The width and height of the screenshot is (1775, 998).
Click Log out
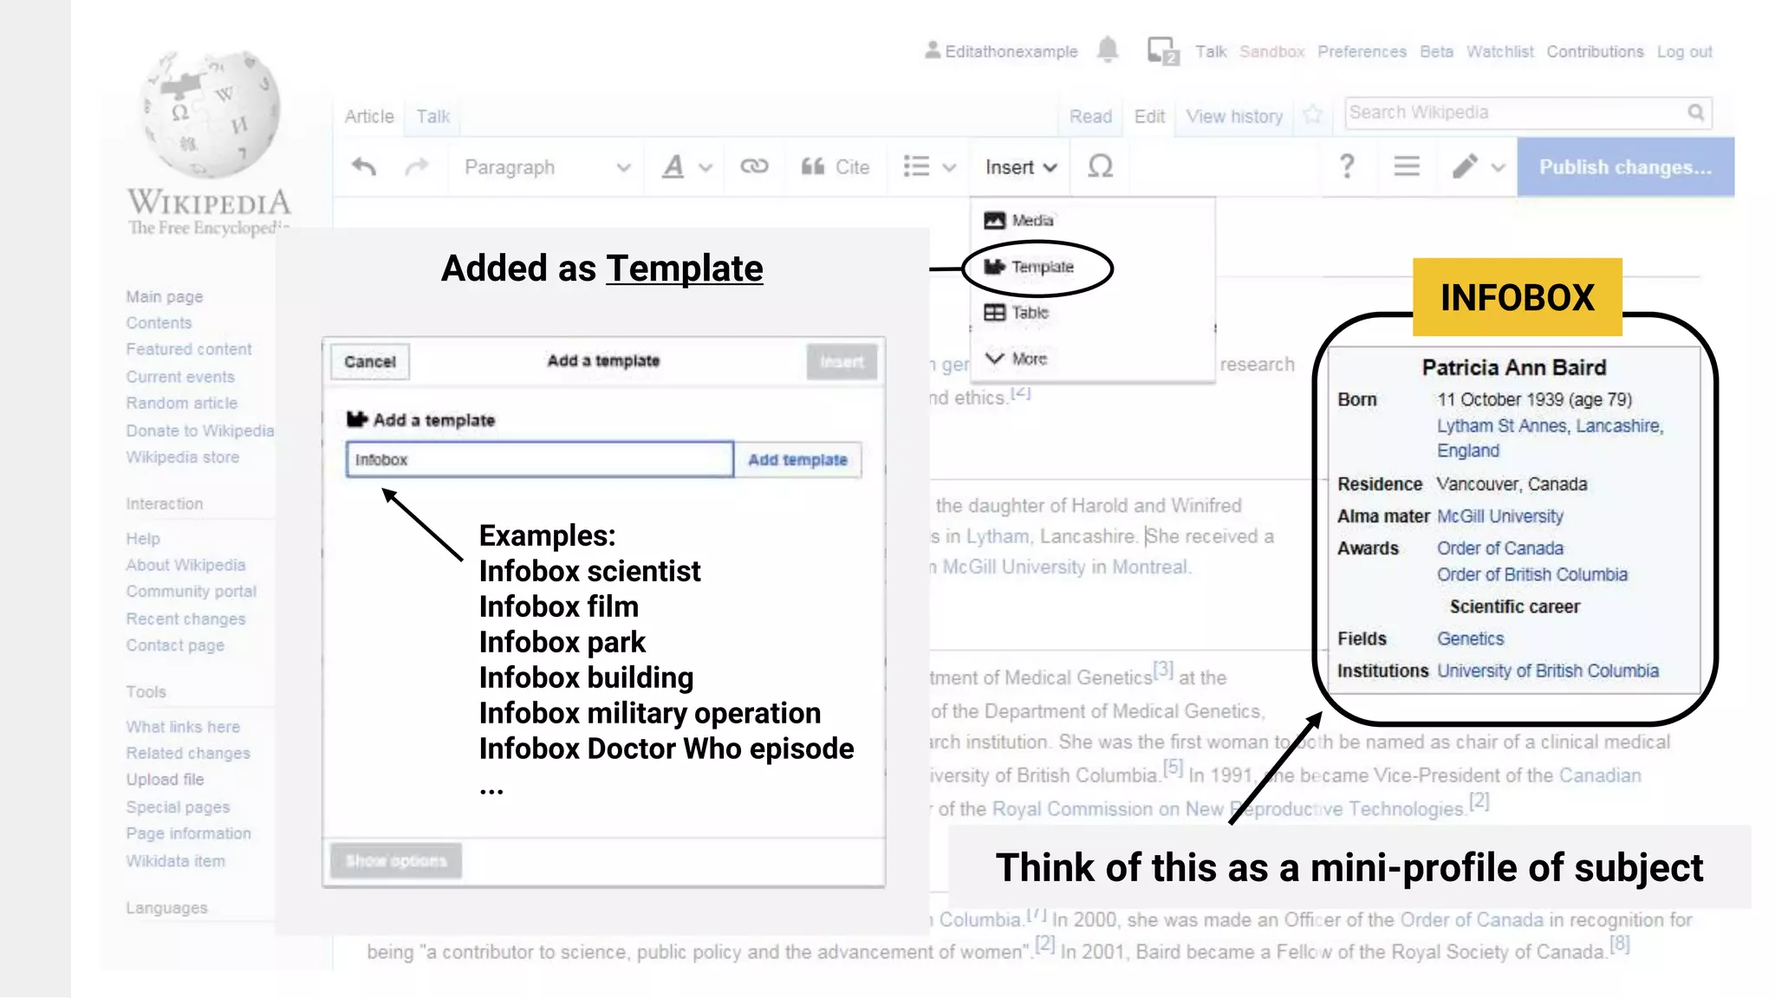[x=1684, y=51]
